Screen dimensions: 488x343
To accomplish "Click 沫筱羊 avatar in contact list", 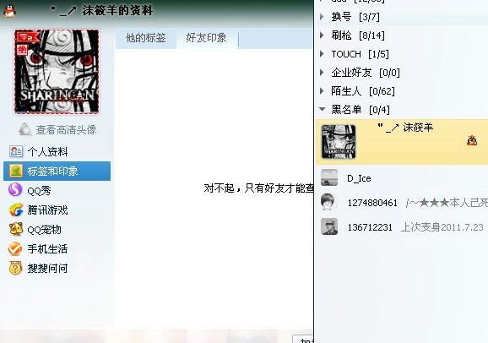I will tap(339, 142).
